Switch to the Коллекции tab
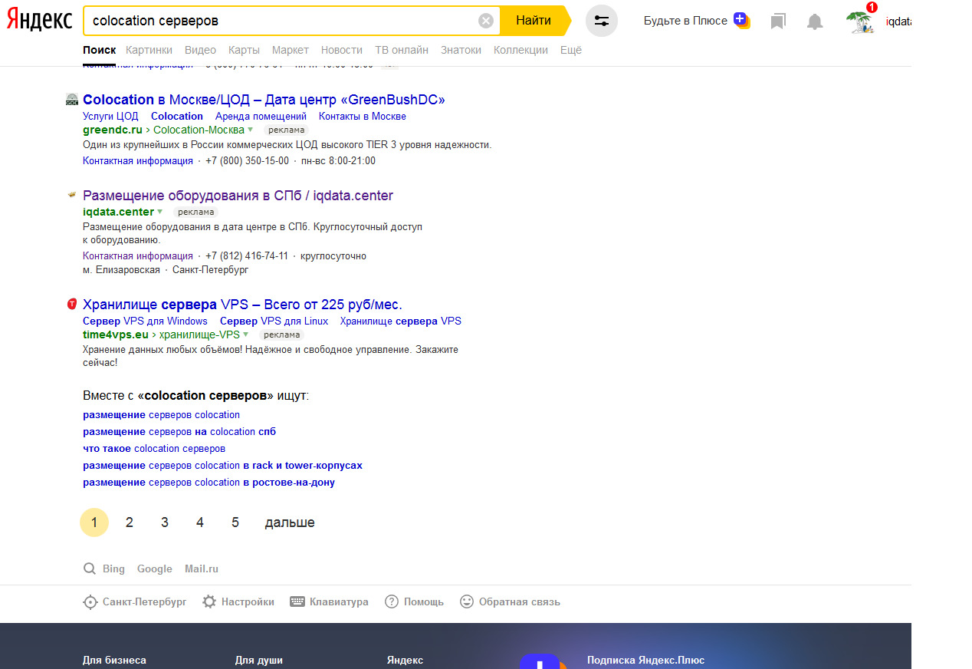The height and width of the screenshot is (669, 972). pyautogui.click(x=521, y=50)
